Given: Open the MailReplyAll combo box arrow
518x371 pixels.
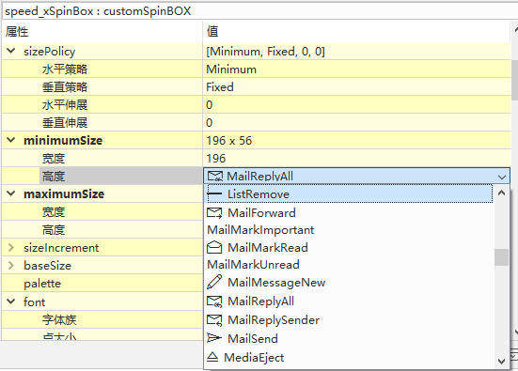Looking at the screenshot, I should pos(502,177).
